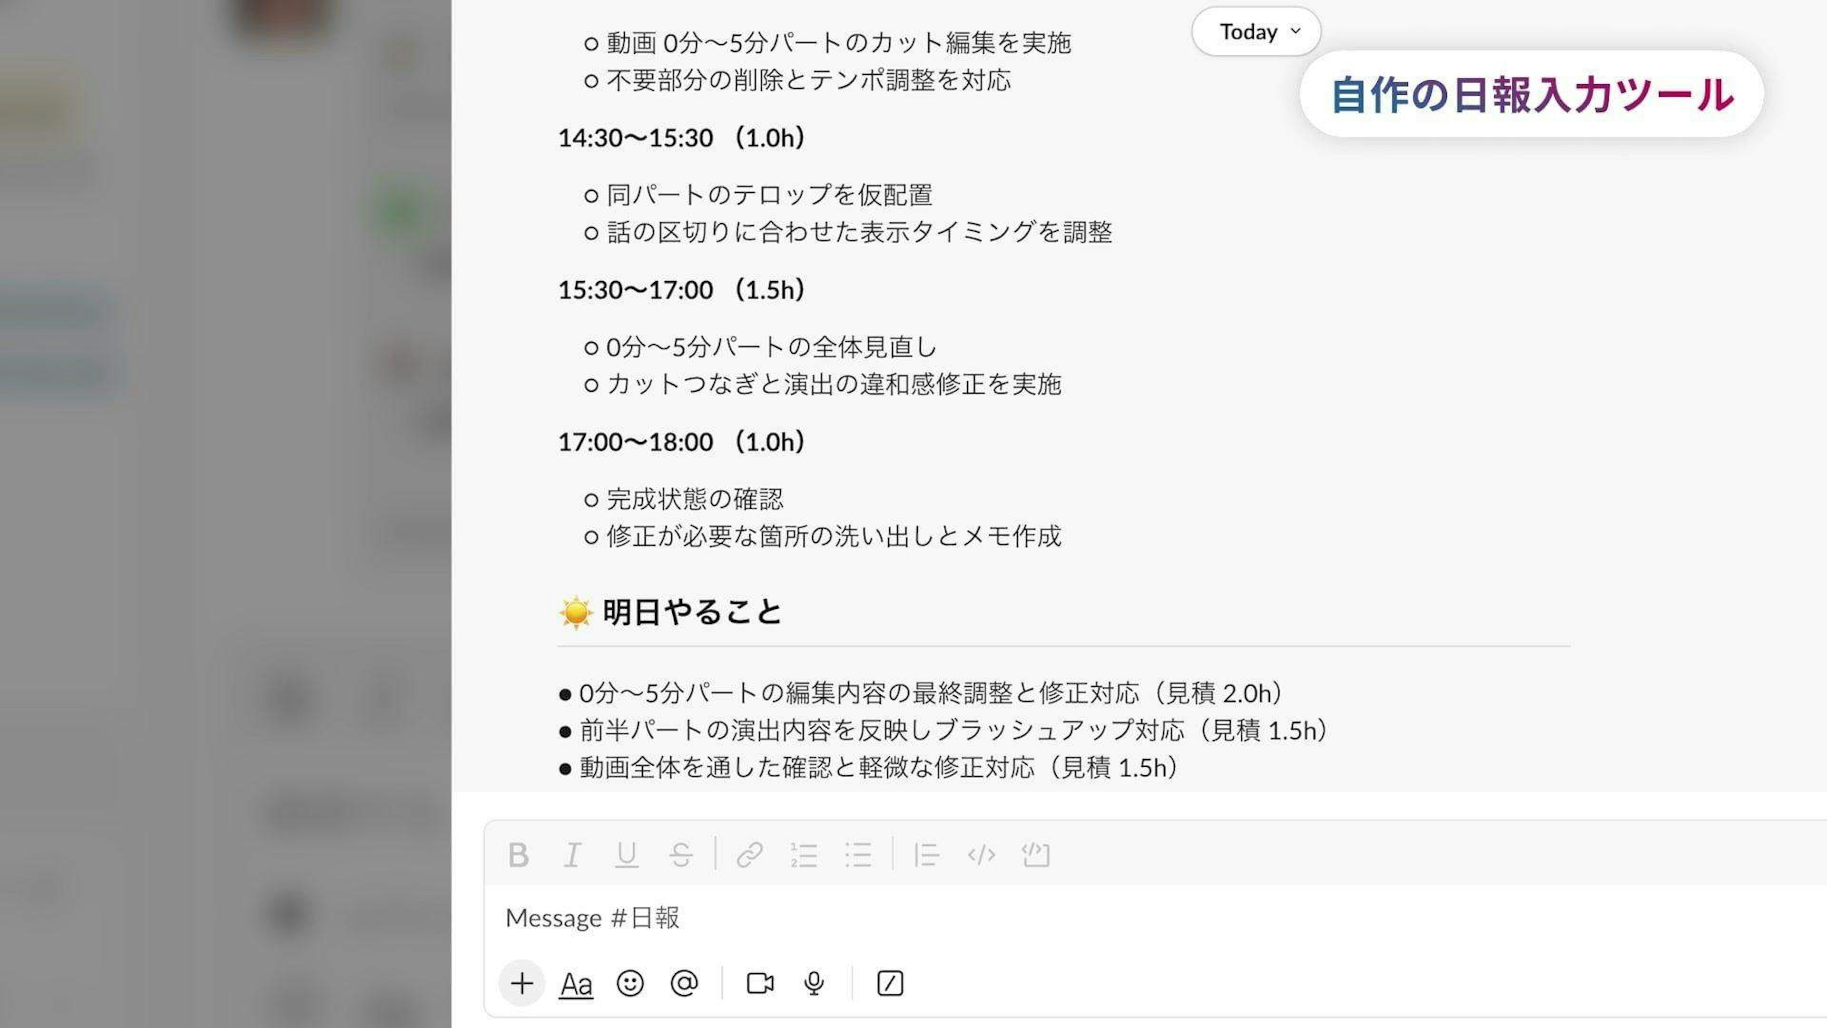The image size is (1827, 1028).
Task: Open slash command shortcuts
Action: 890,983
